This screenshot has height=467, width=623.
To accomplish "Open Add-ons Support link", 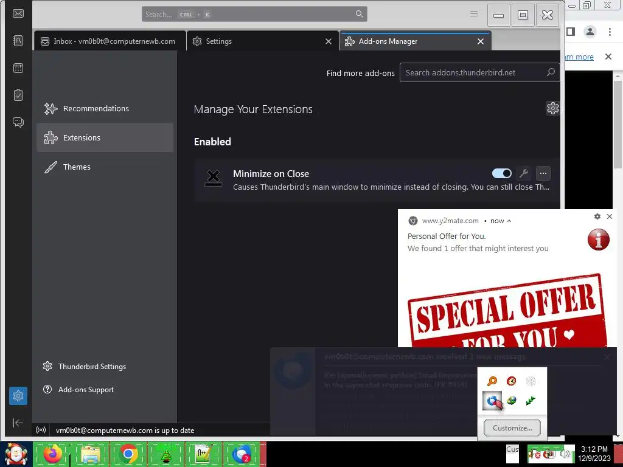I will point(78,390).
